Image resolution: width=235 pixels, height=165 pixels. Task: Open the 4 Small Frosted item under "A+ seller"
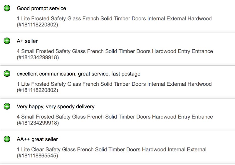coord(115,51)
